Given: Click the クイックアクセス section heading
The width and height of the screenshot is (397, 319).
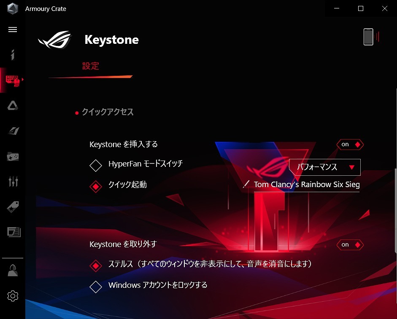Looking at the screenshot, I should point(107,112).
